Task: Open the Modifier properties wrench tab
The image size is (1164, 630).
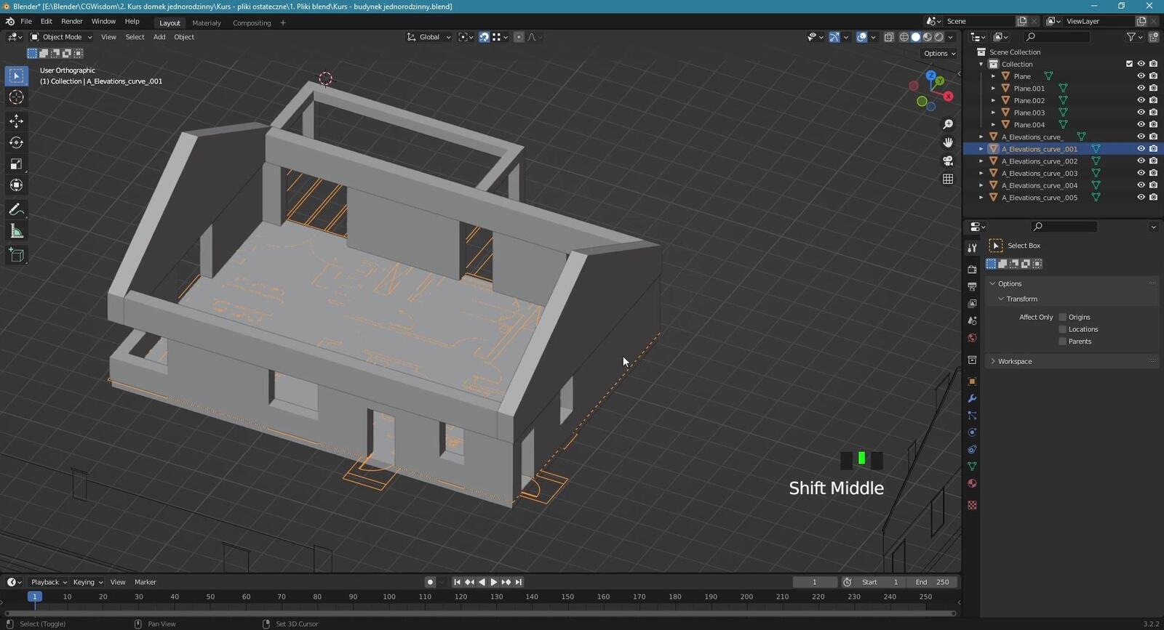Action: tap(972, 399)
